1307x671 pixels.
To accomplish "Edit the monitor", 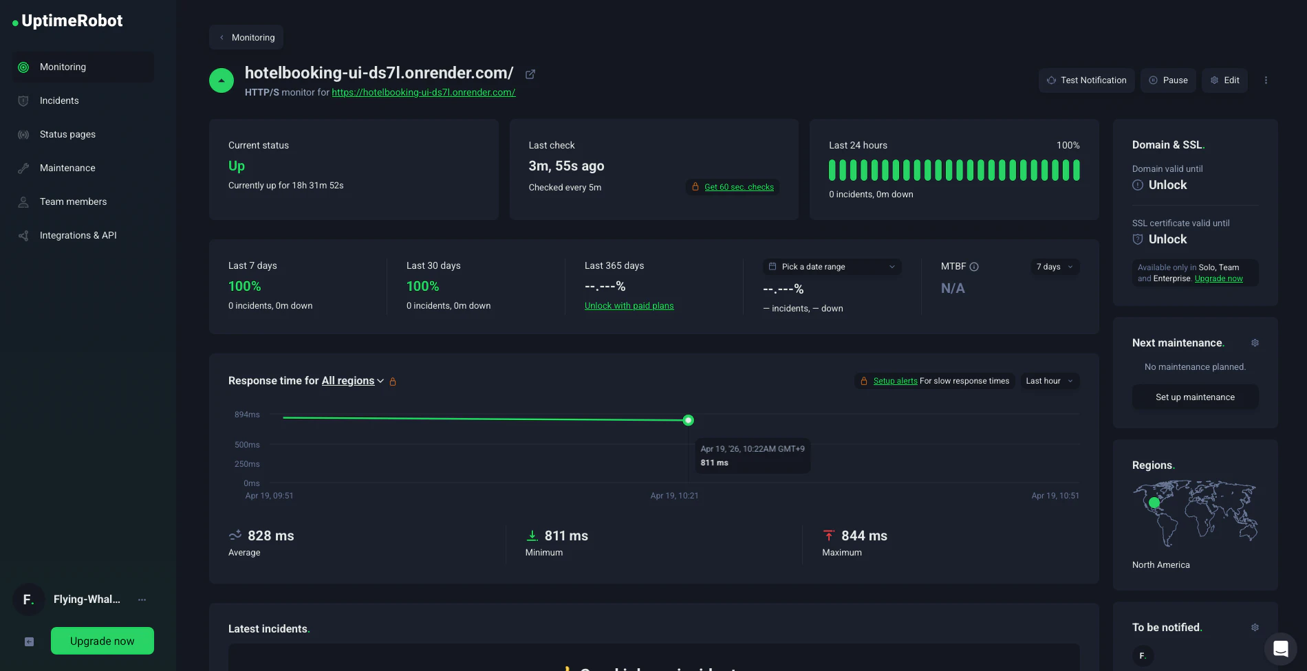I will (x=1224, y=80).
